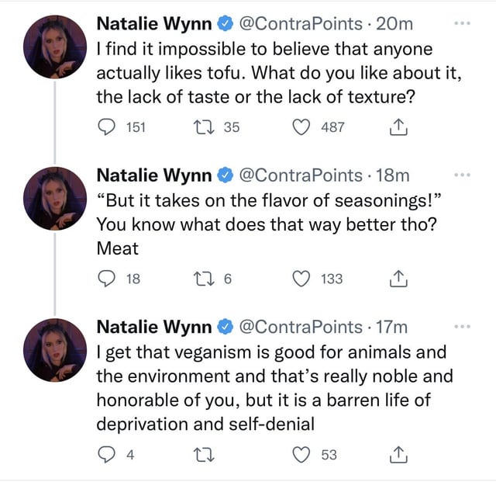Reply to the veganism tweet
Image resolution: width=496 pixels, height=482 pixels.
point(105,455)
